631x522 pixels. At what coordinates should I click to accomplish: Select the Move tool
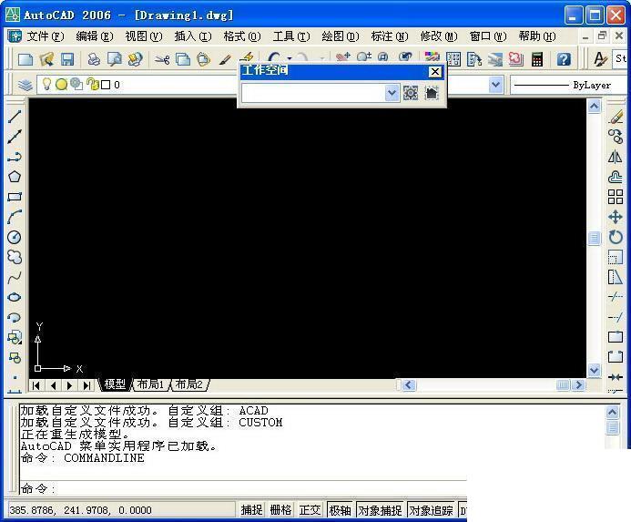(616, 217)
